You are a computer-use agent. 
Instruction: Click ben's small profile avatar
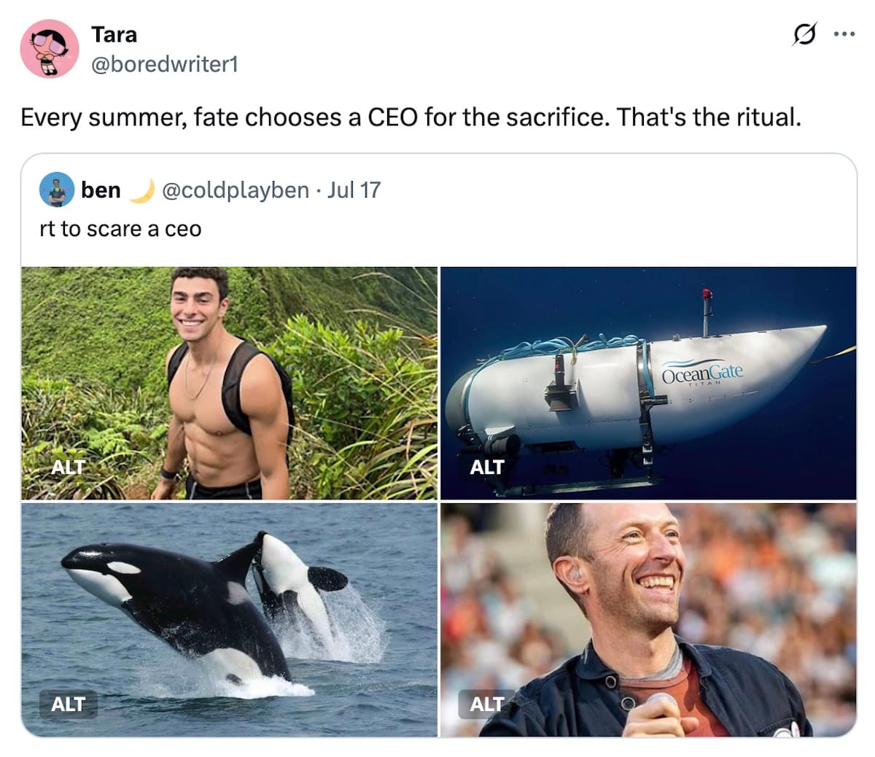pyautogui.click(x=56, y=190)
